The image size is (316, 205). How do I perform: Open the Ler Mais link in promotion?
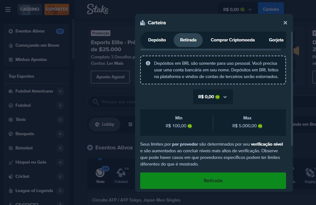(x=115, y=63)
